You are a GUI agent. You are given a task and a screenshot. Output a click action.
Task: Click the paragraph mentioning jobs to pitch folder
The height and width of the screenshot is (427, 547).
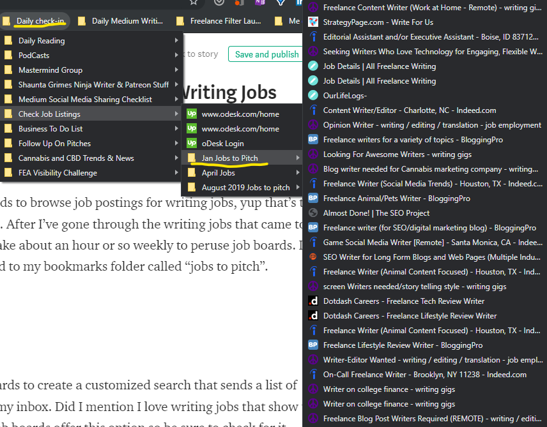coord(151,234)
